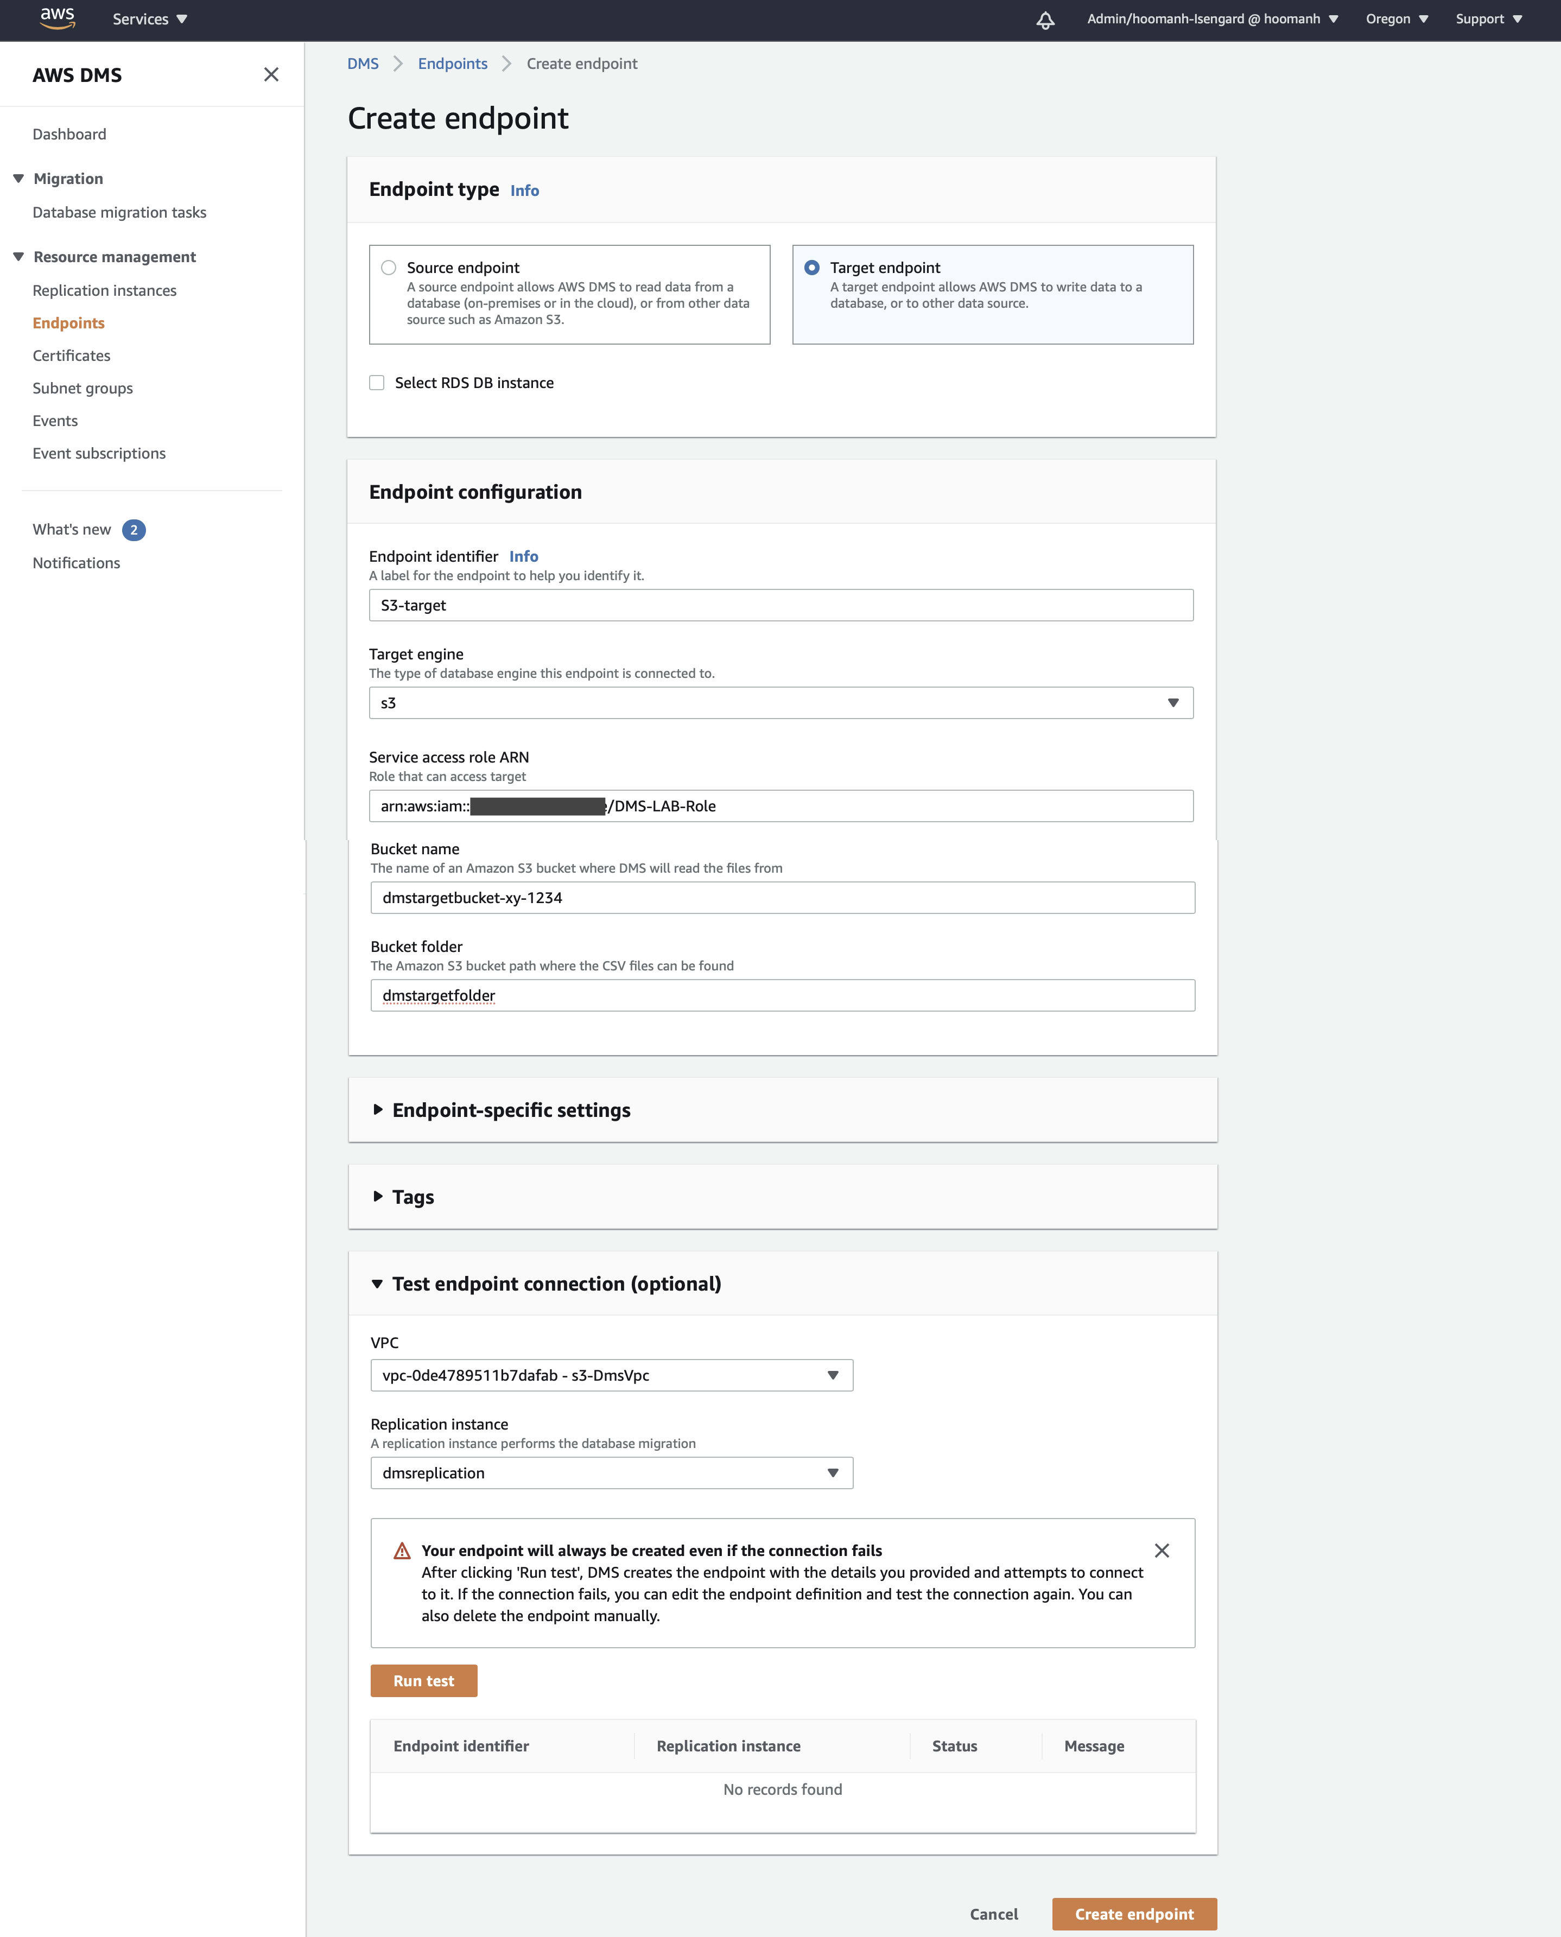Click the What's new badge showing 2
The height and width of the screenshot is (1937, 1561).
coord(134,530)
